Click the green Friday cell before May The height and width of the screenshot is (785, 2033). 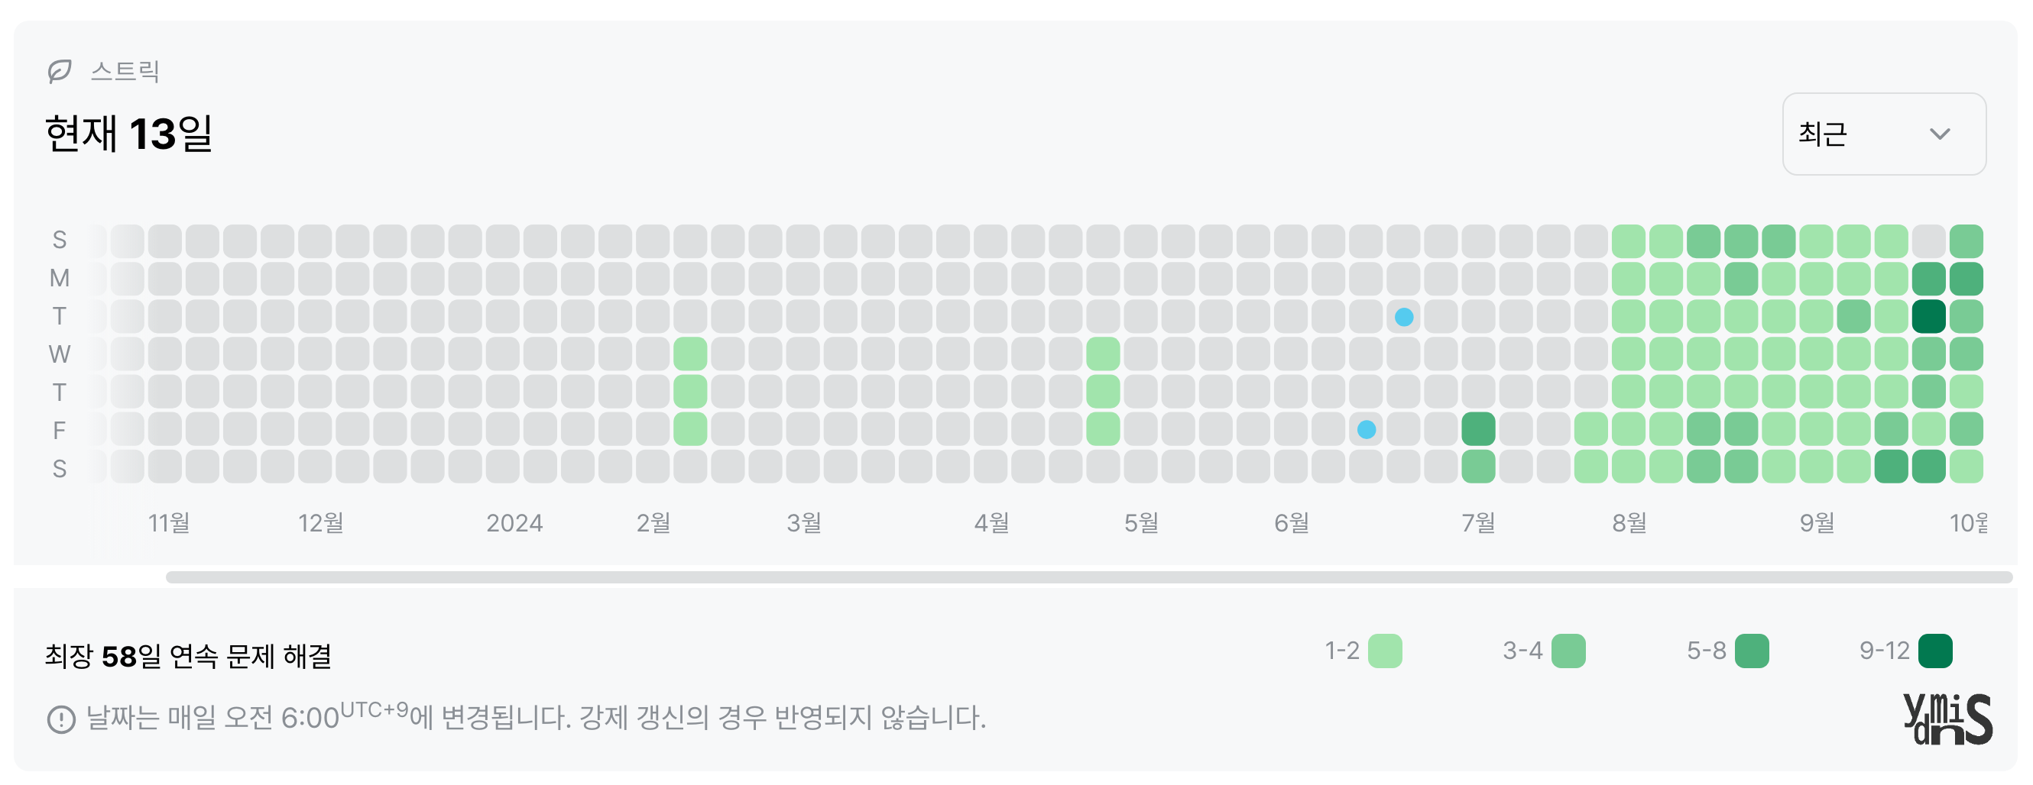[1104, 428]
